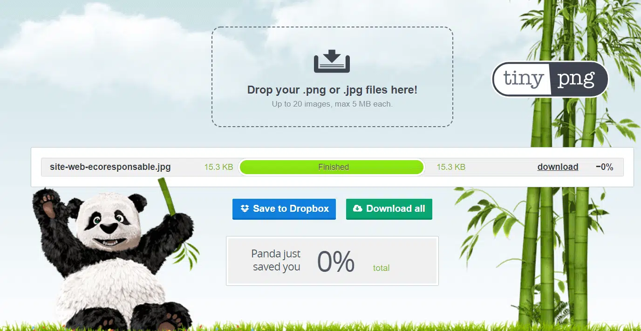Image resolution: width=641 pixels, height=331 pixels.
Task: Click the Dropbox icon on Save button
Action: pos(245,209)
